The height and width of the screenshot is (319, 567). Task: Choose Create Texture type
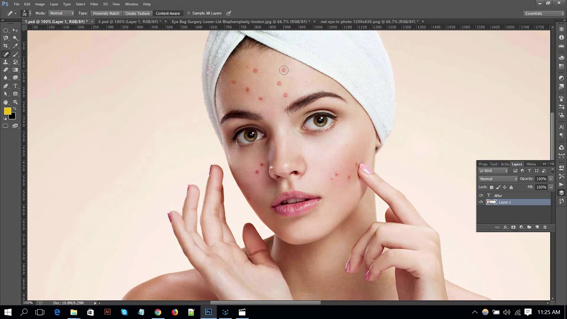137,13
